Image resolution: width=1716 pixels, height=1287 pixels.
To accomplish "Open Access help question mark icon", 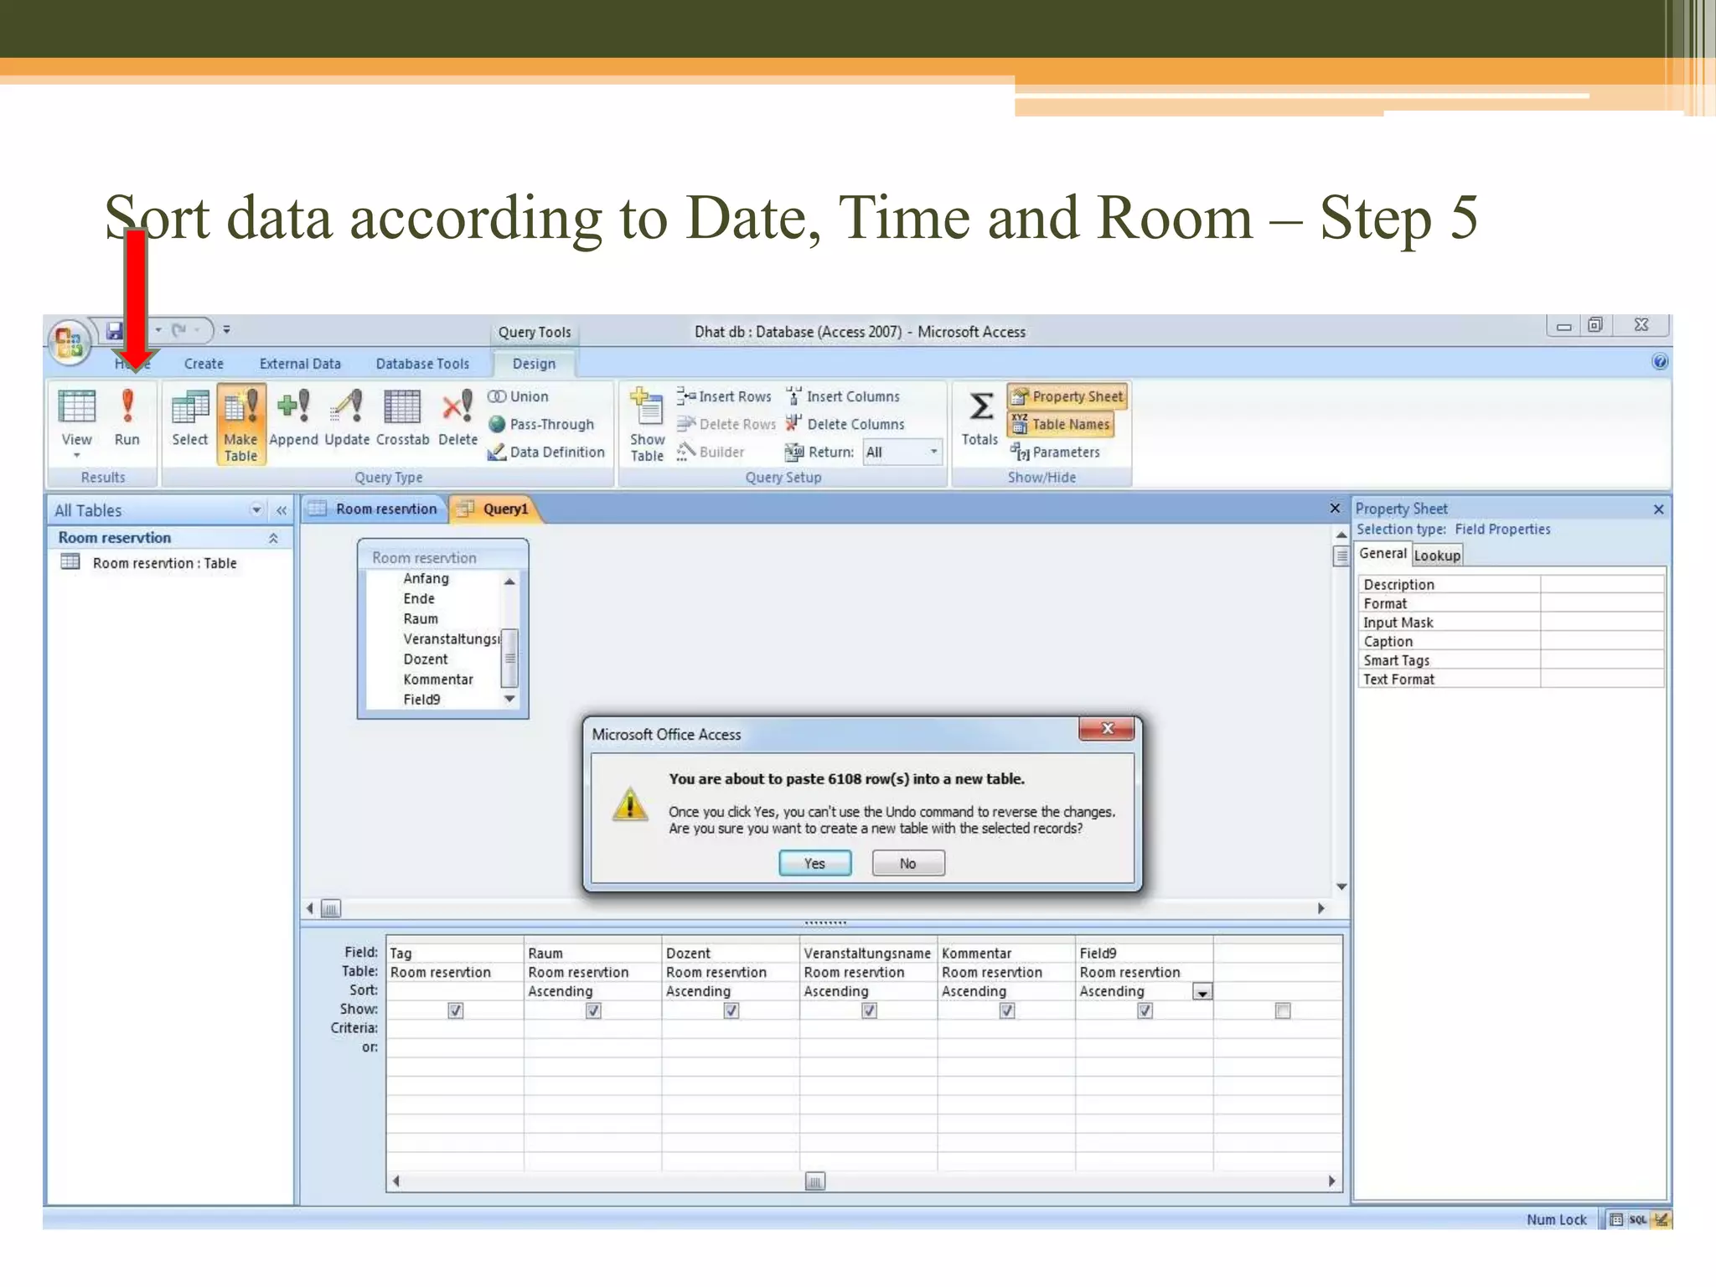I will click(1659, 362).
